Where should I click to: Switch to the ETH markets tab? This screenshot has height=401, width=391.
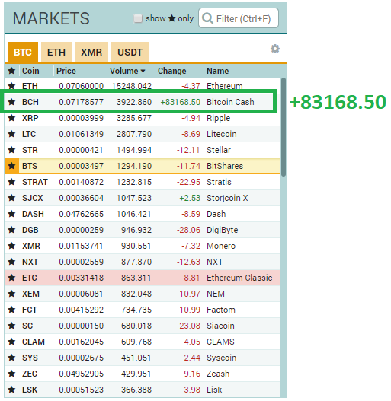56,52
